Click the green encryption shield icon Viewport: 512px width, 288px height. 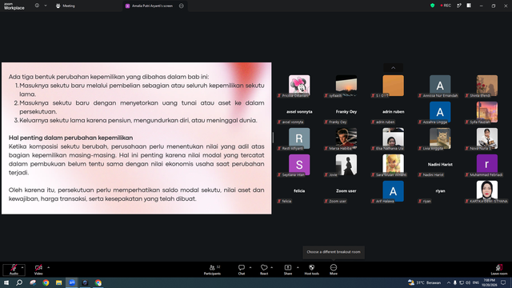[432, 6]
